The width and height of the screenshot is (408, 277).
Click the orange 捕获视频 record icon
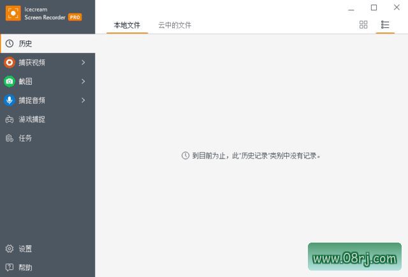coord(10,62)
